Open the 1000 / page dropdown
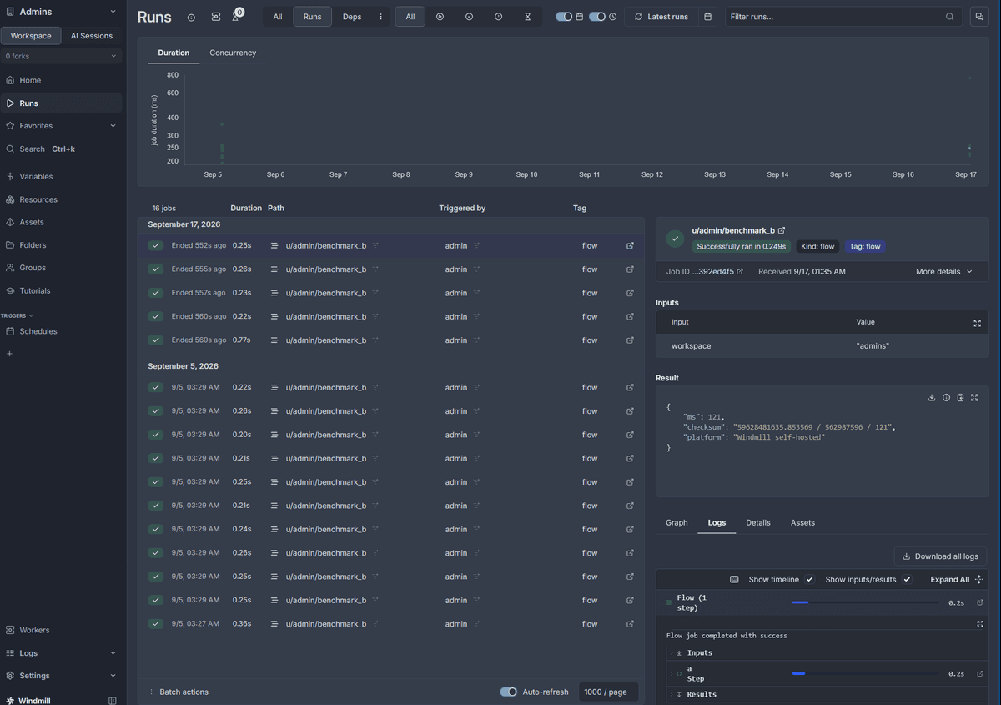 (608, 692)
